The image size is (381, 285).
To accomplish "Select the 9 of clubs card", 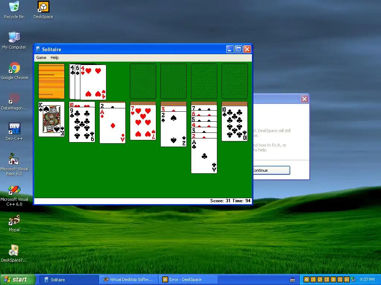I will point(82,125).
